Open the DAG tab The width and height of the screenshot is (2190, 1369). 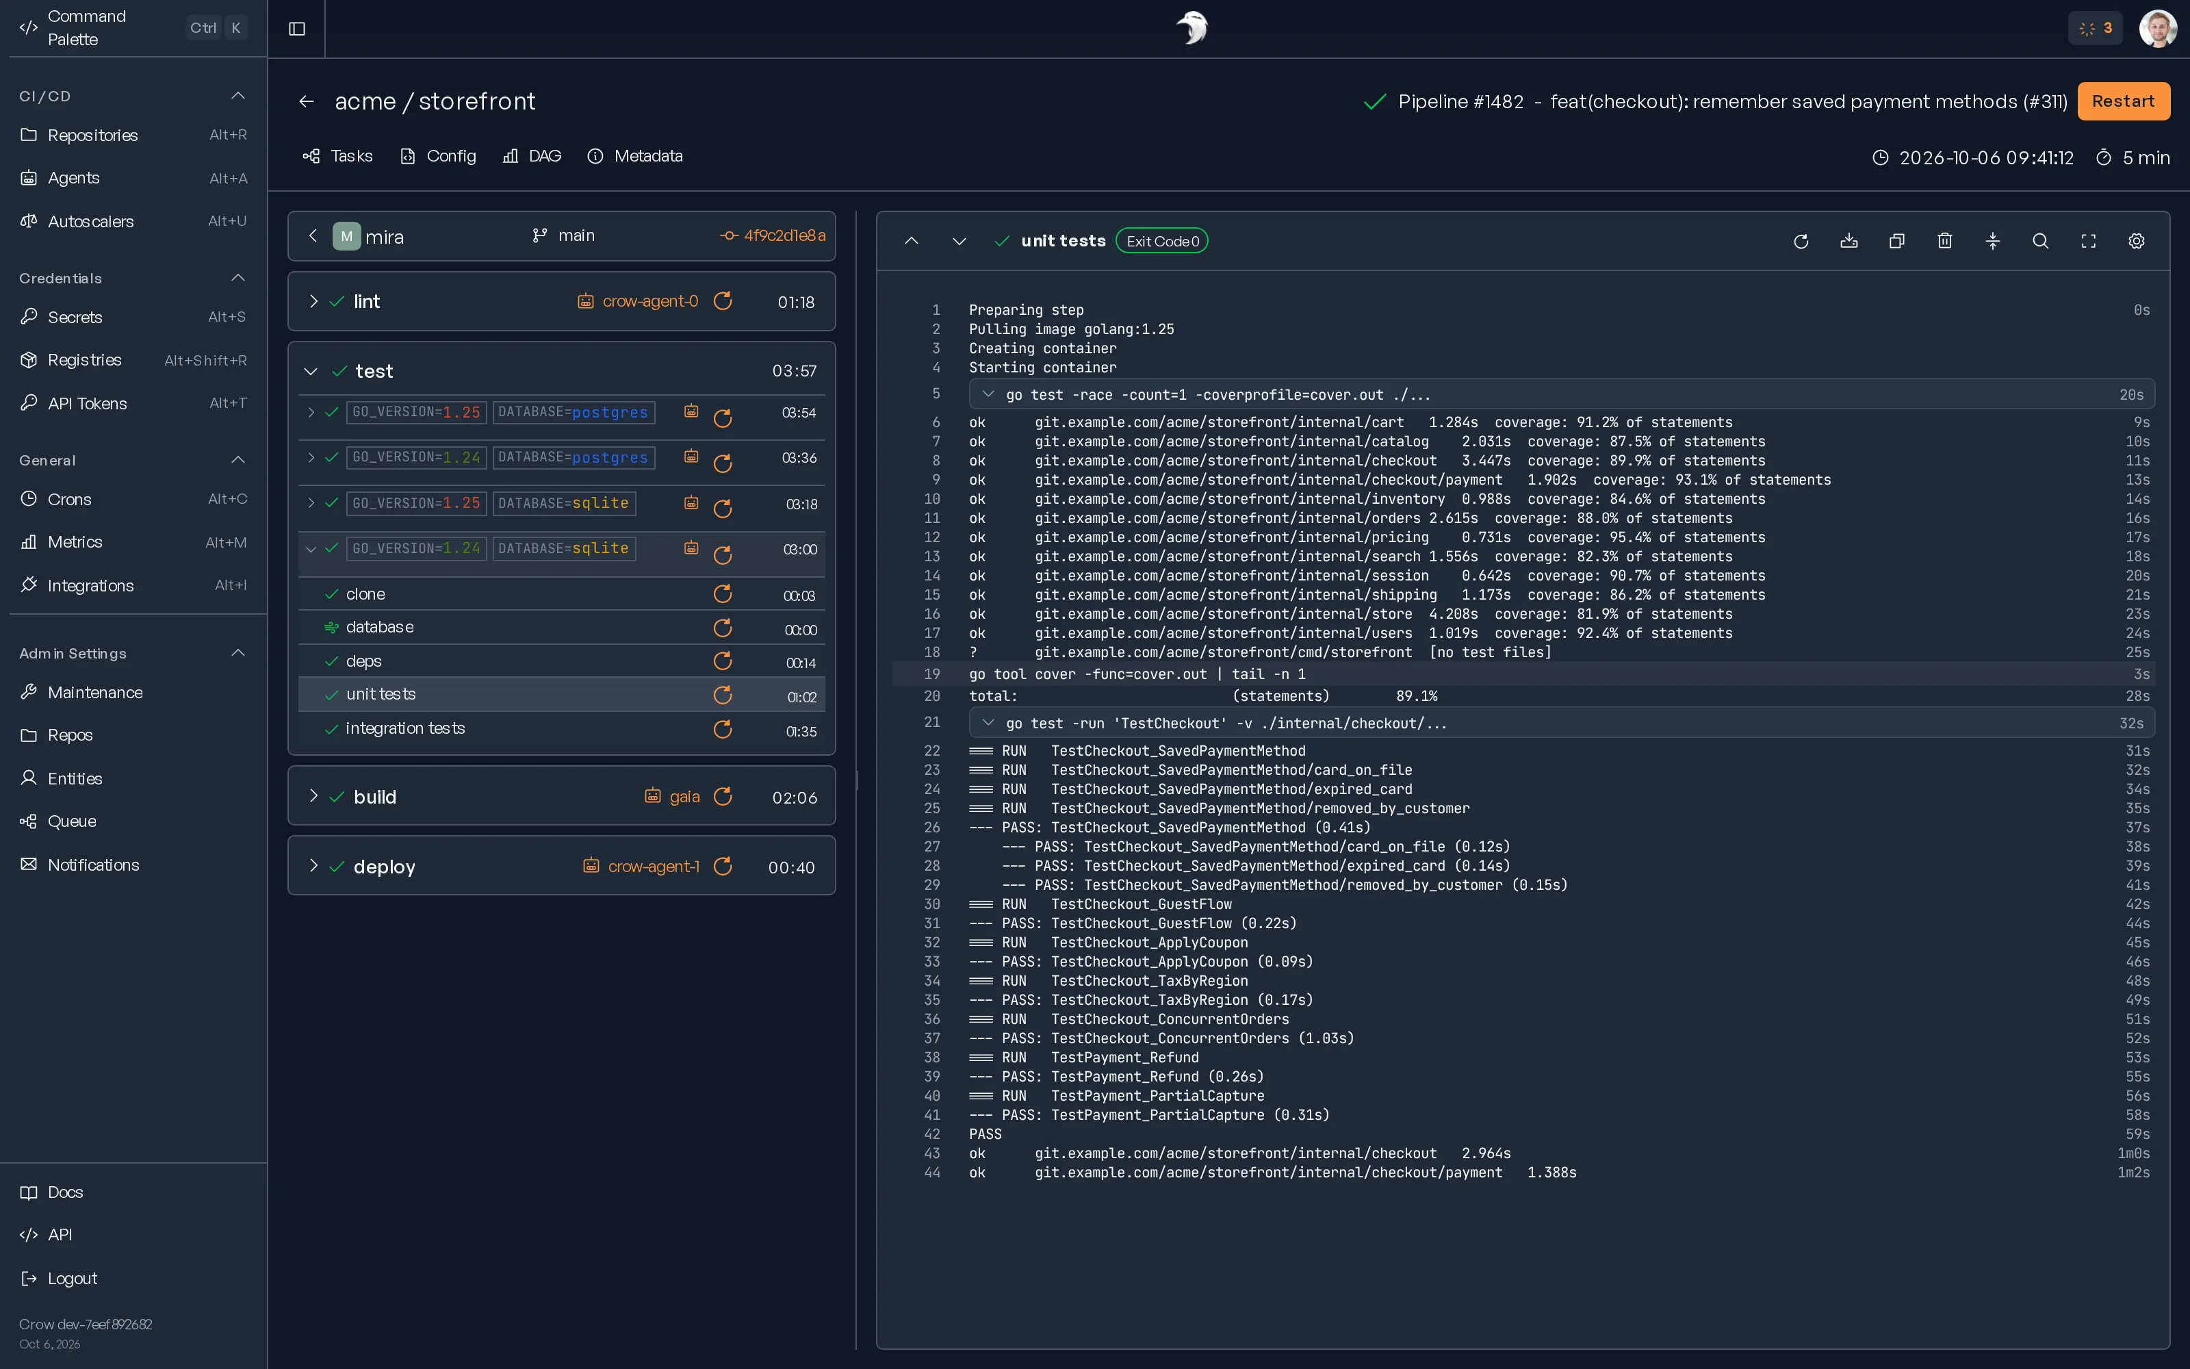tap(532, 157)
